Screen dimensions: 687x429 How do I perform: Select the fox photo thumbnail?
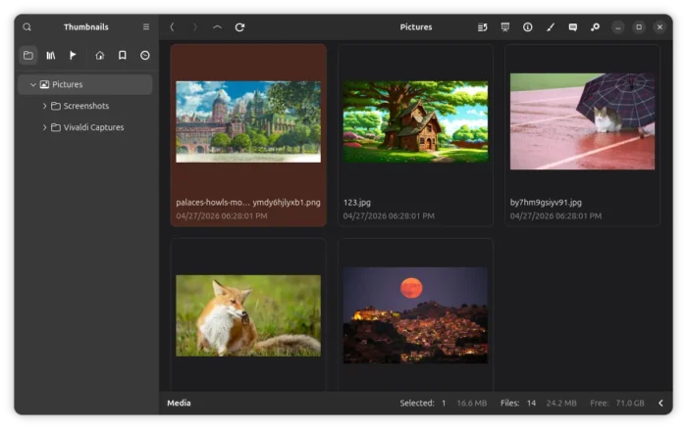click(248, 315)
